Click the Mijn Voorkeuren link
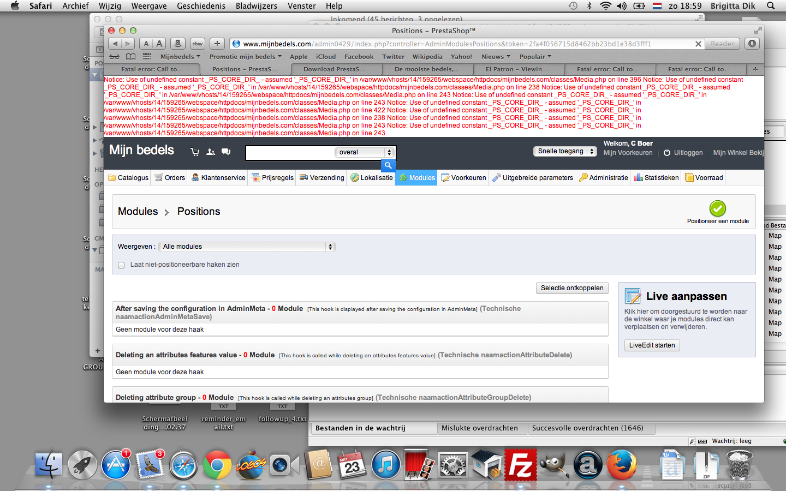The image size is (786, 491). [628, 153]
